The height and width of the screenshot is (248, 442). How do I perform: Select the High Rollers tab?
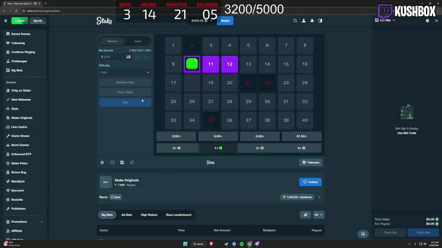(149, 215)
